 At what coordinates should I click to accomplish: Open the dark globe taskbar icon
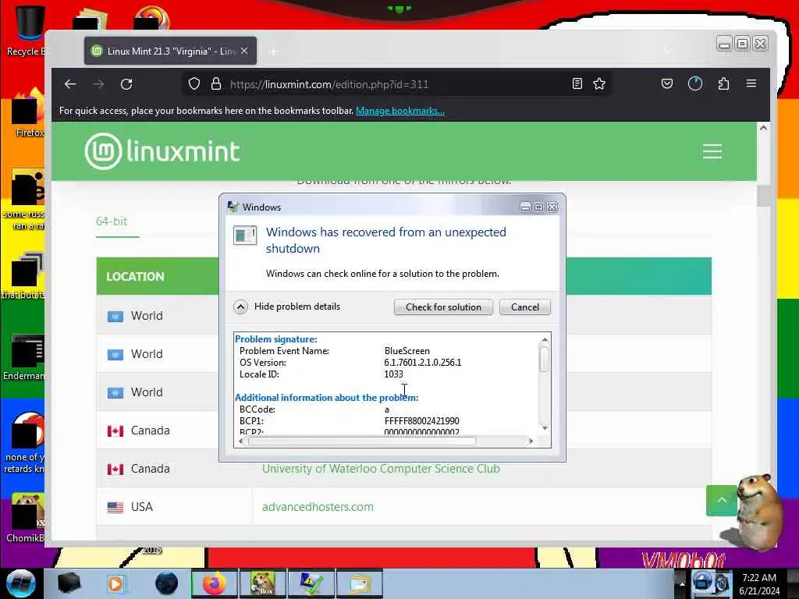[x=167, y=583]
